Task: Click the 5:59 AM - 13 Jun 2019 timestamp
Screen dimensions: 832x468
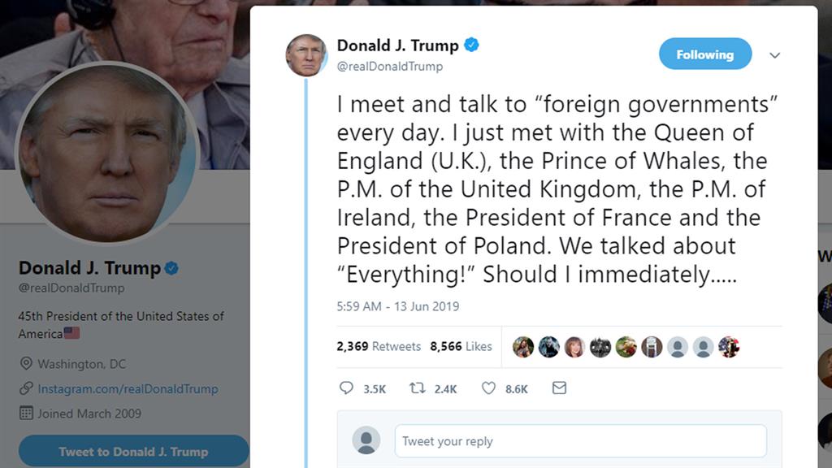Action: [397, 306]
